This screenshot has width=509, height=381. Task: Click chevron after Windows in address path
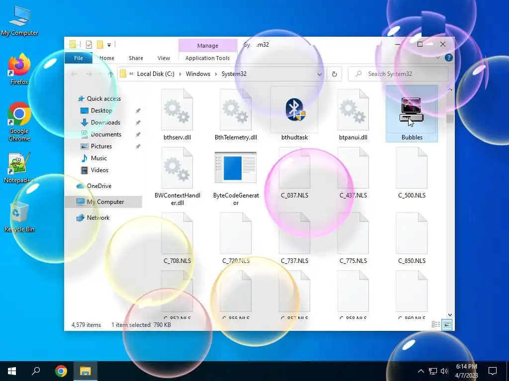click(216, 74)
